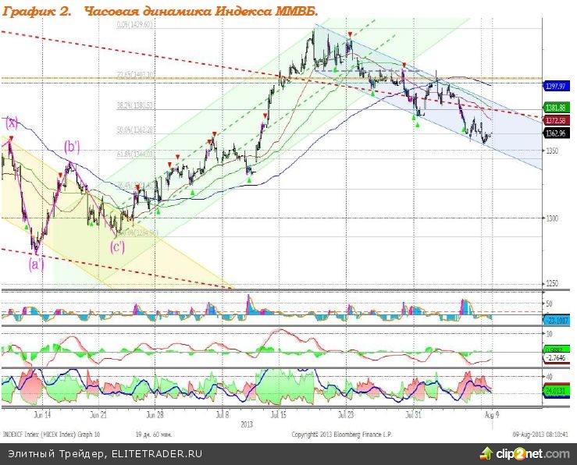Click the Jul 15 date on time axis
The height and width of the screenshot is (465, 577).
pyautogui.click(x=278, y=415)
